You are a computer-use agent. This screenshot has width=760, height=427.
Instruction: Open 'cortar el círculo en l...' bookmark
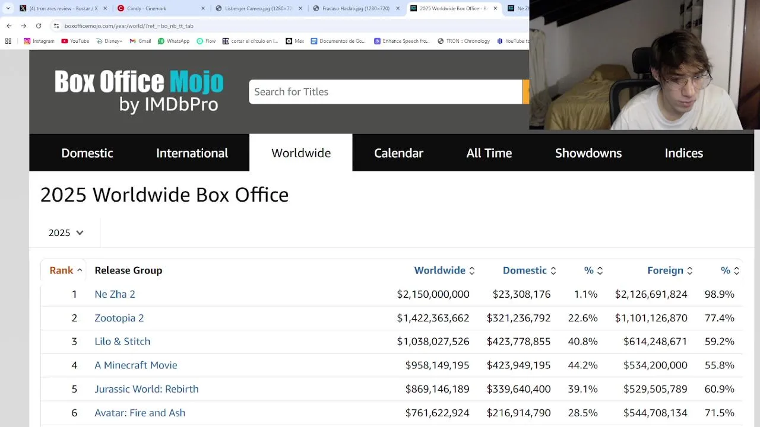250,41
